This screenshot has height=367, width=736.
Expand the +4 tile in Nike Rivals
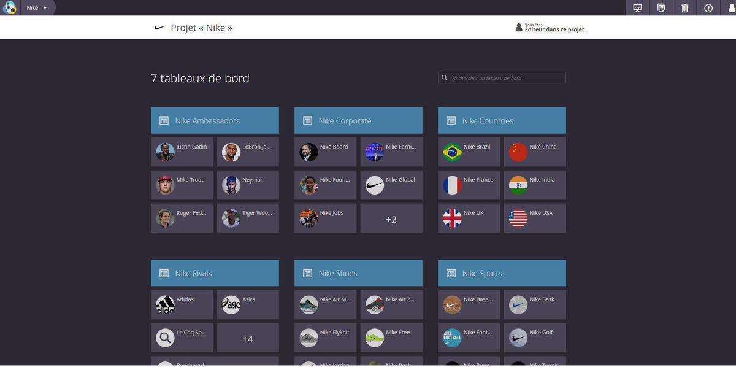click(248, 338)
